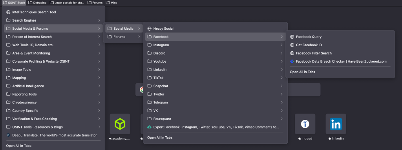Expand the Linkedin folder
Image resolution: width=402 pixels, height=150 pixels.
pos(216,69)
